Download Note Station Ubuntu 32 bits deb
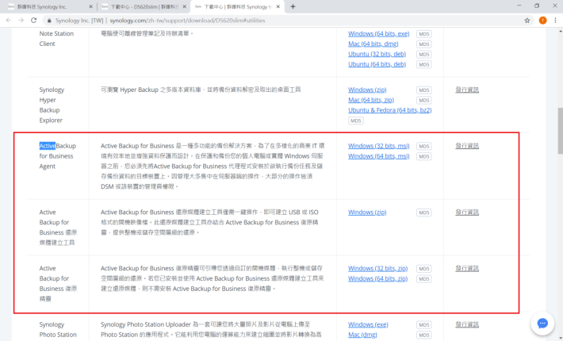This screenshot has height=341, width=563. [377, 54]
